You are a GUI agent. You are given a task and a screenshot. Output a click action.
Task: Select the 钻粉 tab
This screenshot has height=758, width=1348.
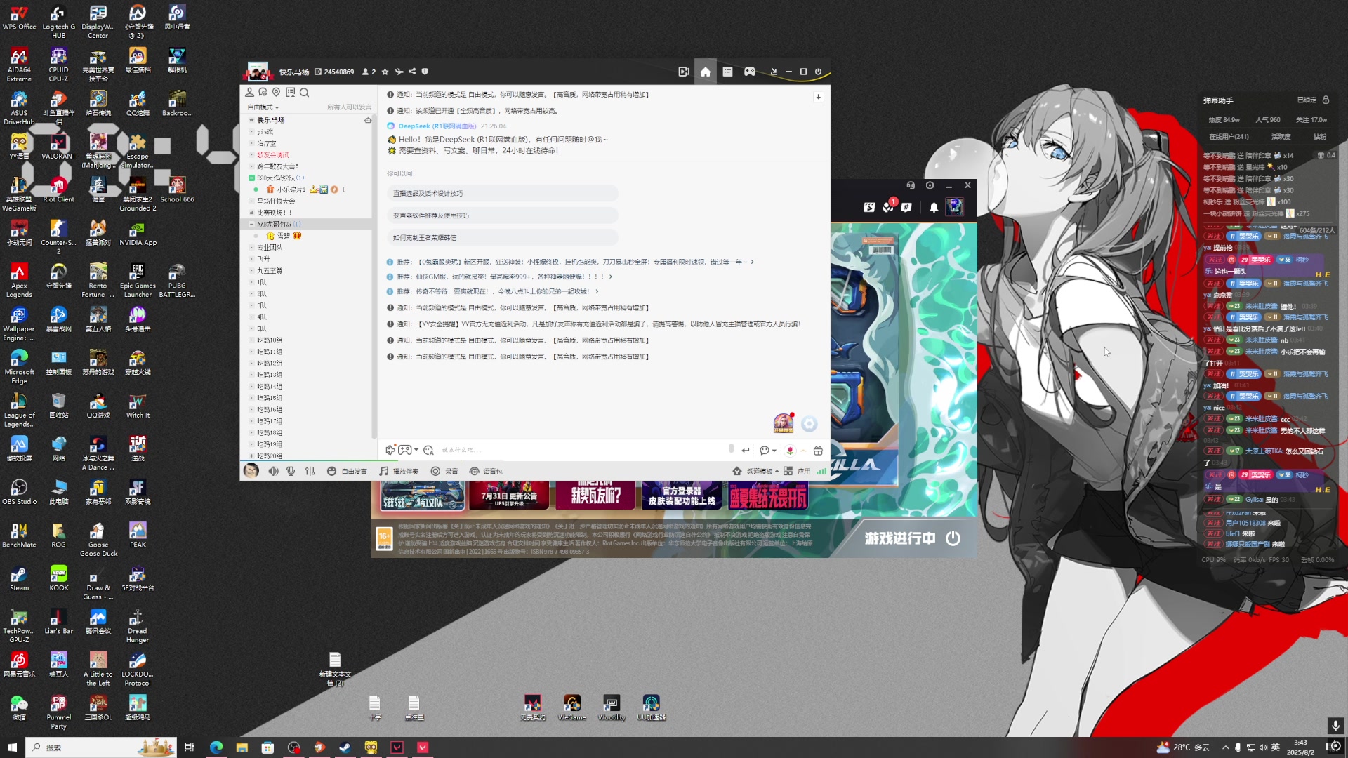coord(1320,137)
